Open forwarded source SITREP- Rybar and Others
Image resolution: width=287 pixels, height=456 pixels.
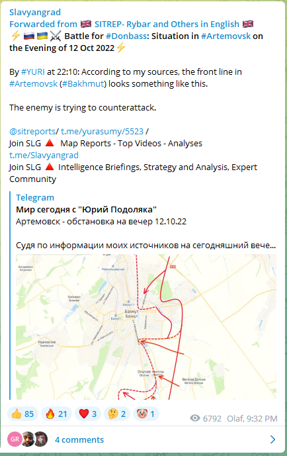pos(167,24)
